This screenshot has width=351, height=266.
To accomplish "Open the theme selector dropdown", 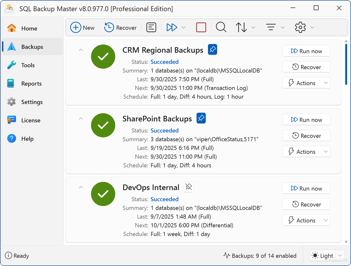I will point(340,255).
